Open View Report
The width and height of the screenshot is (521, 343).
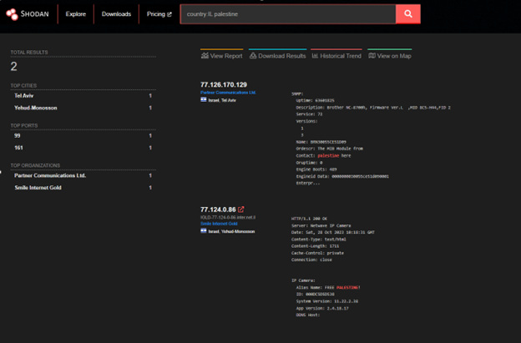click(222, 56)
